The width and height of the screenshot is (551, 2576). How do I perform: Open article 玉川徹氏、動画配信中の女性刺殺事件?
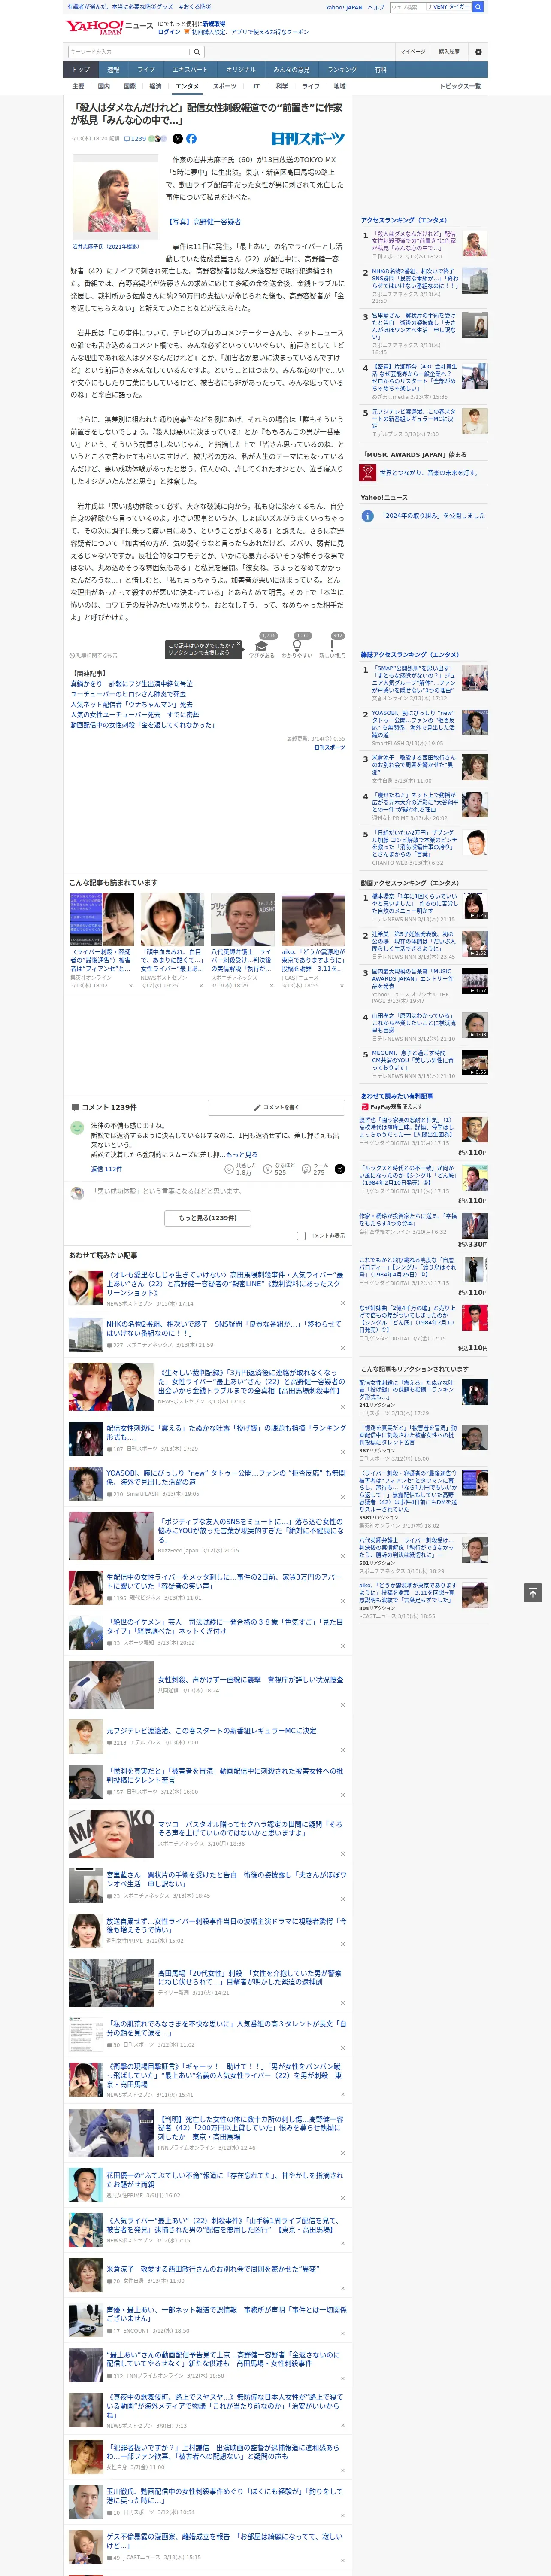tap(225, 2496)
